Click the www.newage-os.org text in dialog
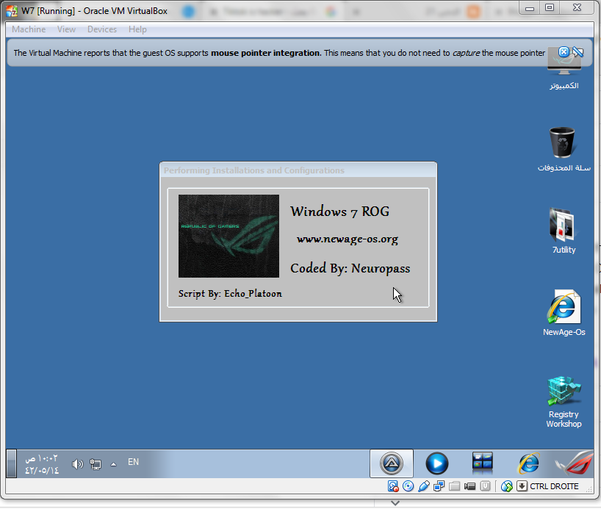The image size is (601, 509). pyautogui.click(x=348, y=239)
